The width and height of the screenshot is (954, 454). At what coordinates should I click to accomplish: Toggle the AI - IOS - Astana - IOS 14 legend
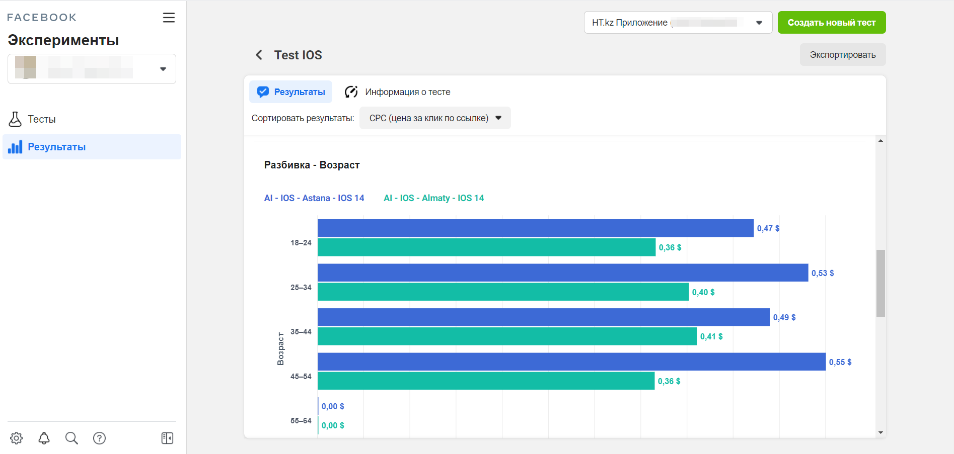tap(314, 198)
